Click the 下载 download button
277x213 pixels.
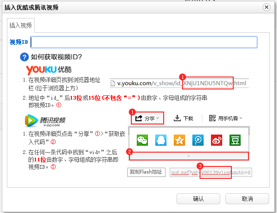pos(183,118)
